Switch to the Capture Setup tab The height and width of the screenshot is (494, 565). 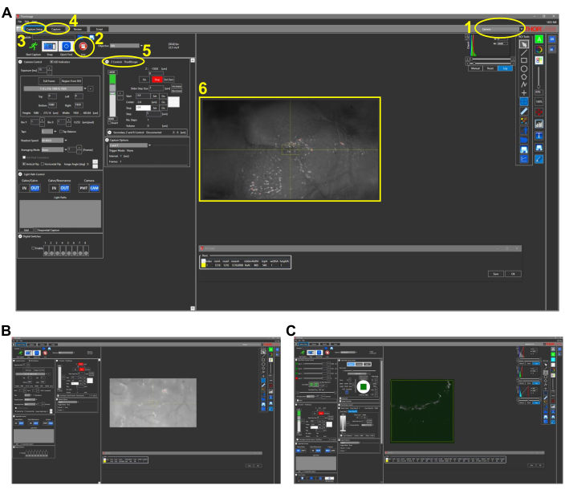point(35,29)
